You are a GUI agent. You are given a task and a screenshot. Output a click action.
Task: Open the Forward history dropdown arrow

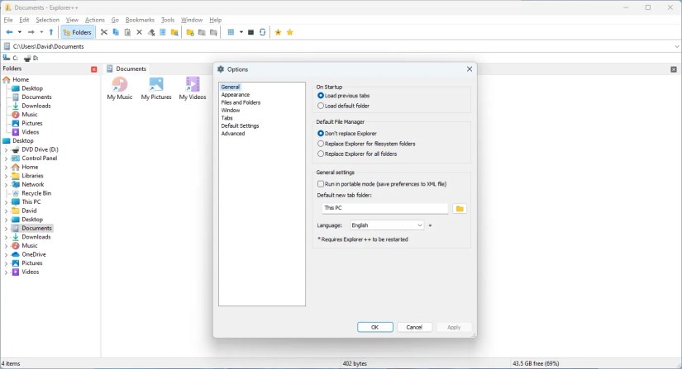[41, 32]
